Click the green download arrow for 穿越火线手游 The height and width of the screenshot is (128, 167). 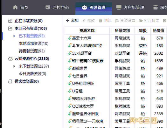tap(69, 98)
